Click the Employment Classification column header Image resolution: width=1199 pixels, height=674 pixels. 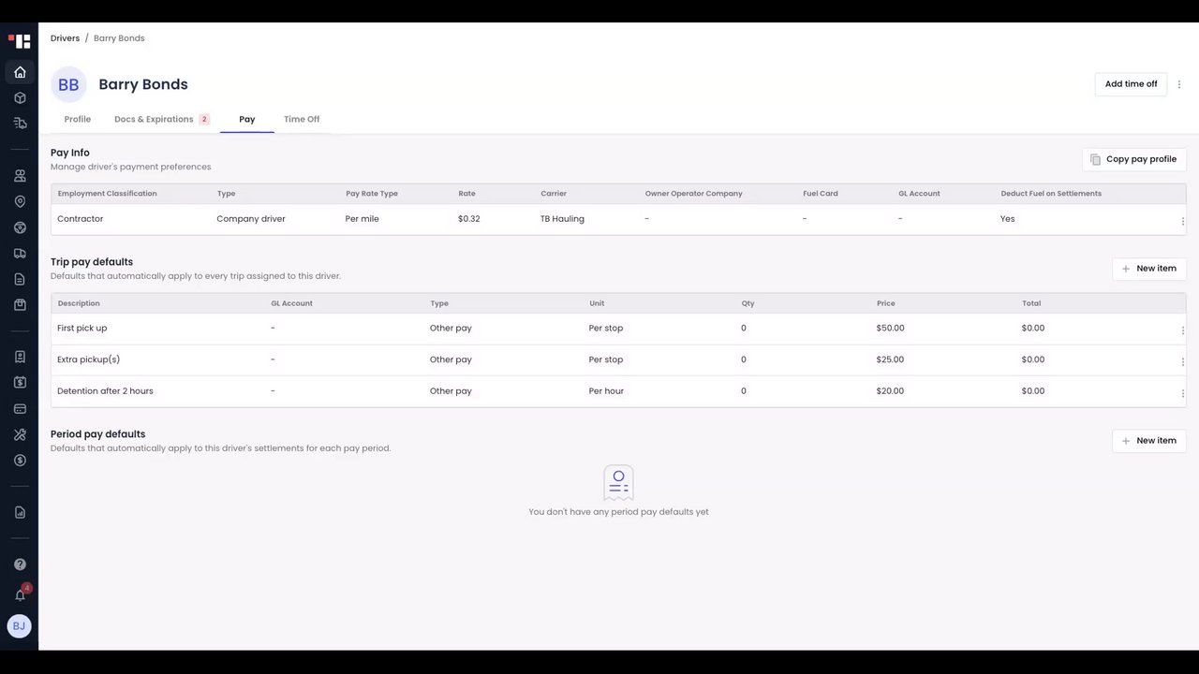coord(108,194)
